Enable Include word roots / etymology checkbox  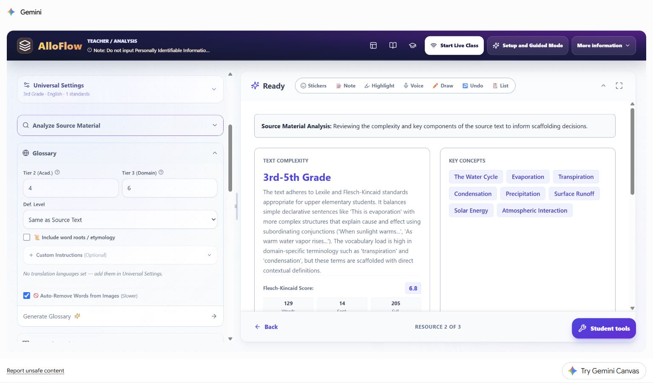27,237
